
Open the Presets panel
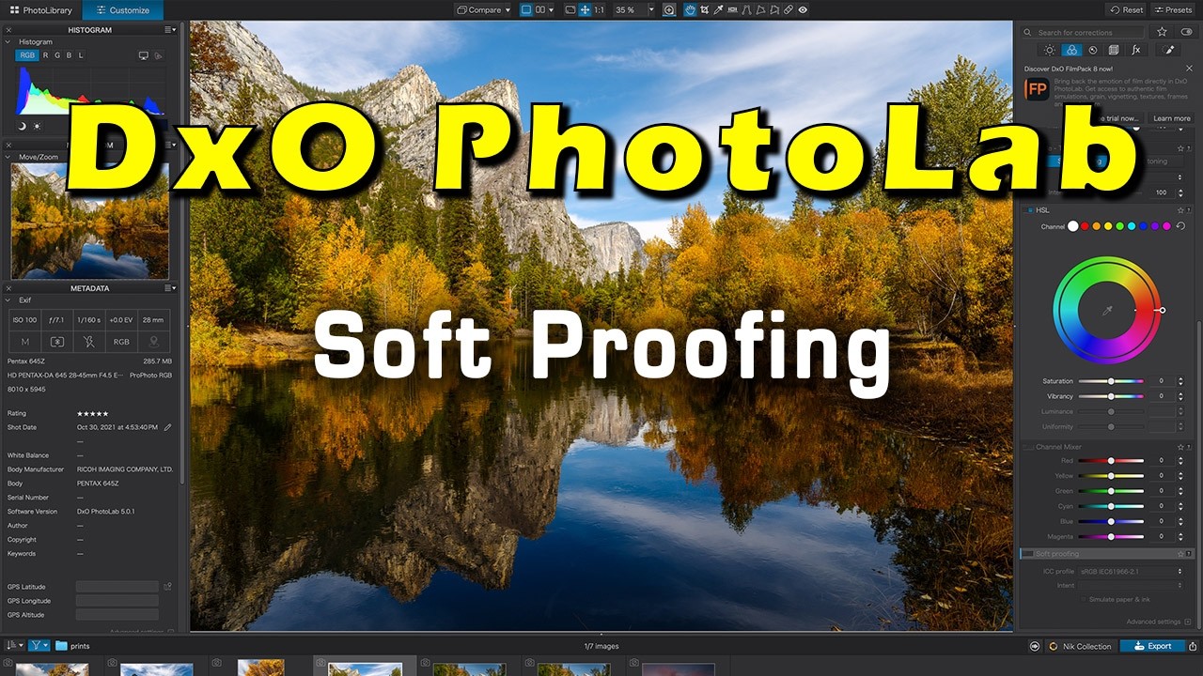tap(1173, 9)
